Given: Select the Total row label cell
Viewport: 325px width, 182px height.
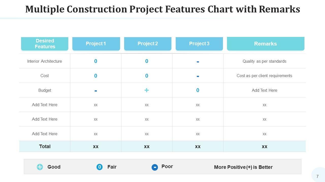Looking at the screenshot, I should click(x=45, y=146).
